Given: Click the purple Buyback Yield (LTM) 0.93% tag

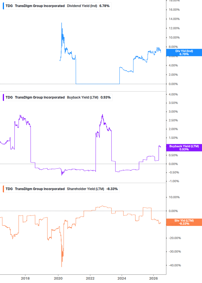Looking at the screenshot, I should pos(184,148).
